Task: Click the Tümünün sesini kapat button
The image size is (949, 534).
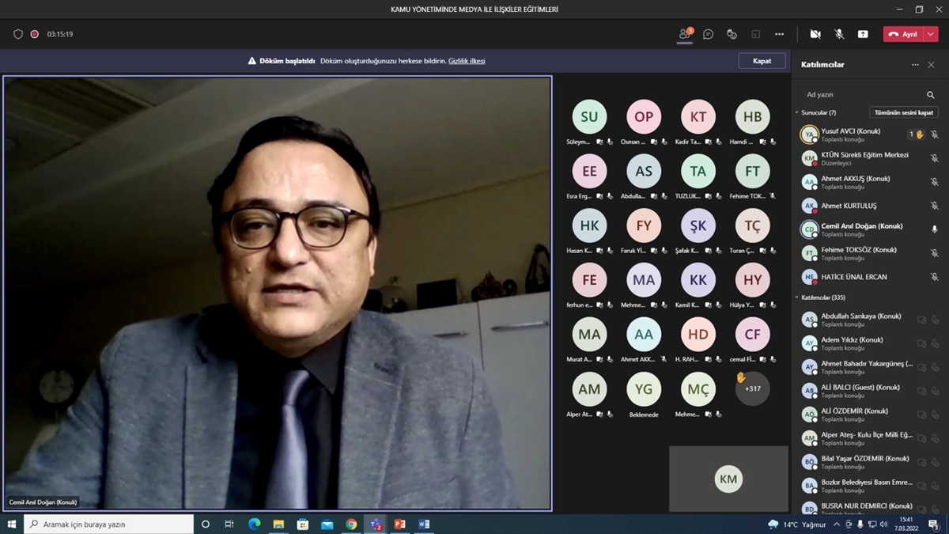Action: pyautogui.click(x=903, y=112)
